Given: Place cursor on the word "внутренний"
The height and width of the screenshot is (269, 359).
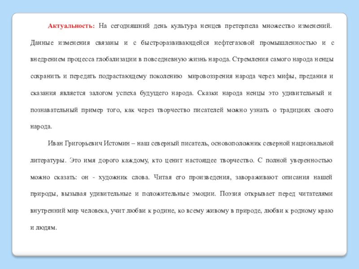Looking at the screenshot, I should [x=47, y=210].
